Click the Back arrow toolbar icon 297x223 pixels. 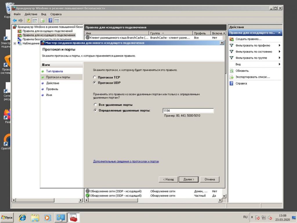[15, 21]
